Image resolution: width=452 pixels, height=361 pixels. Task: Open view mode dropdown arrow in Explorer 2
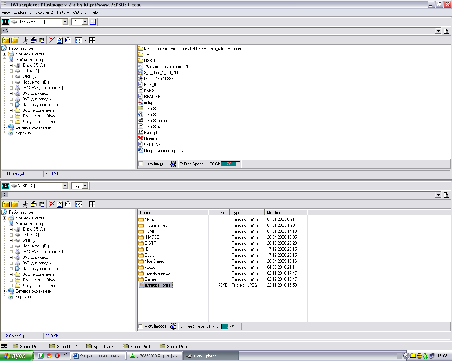click(x=85, y=204)
